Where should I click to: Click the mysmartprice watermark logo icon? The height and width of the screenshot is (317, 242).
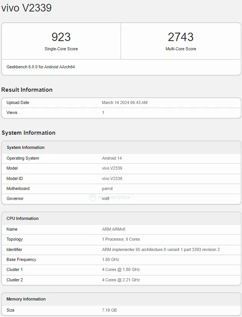92,197
